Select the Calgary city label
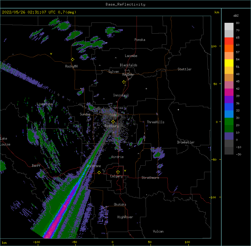The width and height of the screenshot is (251, 246). 116,176
